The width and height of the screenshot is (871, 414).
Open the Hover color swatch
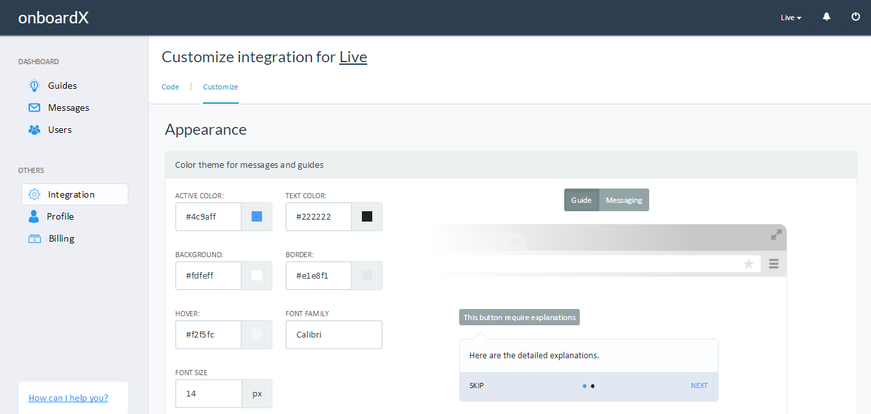257,334
